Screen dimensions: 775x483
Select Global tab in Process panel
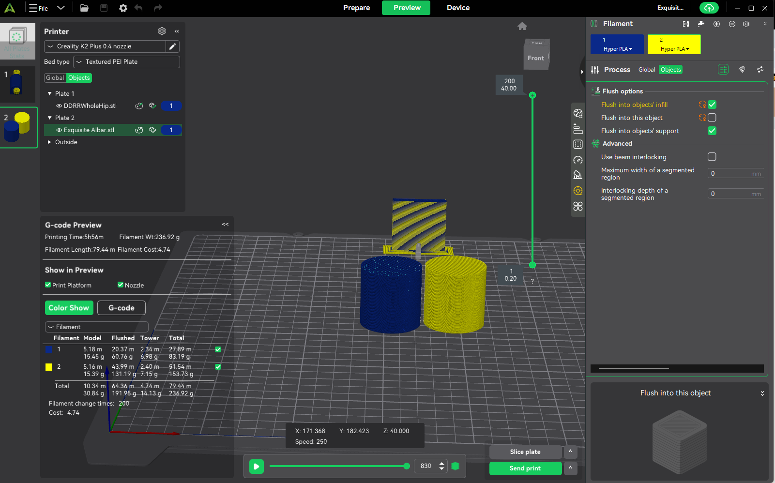pos(647,70)
